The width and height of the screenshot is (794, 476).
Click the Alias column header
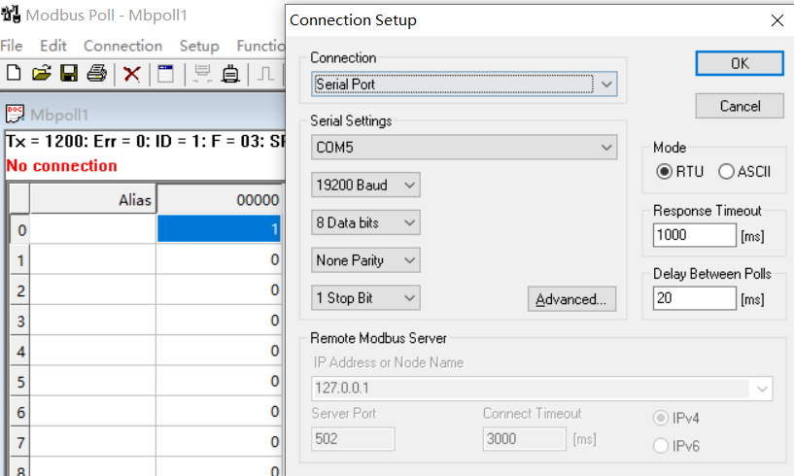(93, 199)
